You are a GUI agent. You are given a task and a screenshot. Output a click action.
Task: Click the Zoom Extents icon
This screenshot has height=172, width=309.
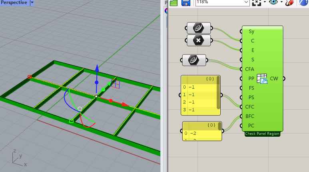pos(257,3)
